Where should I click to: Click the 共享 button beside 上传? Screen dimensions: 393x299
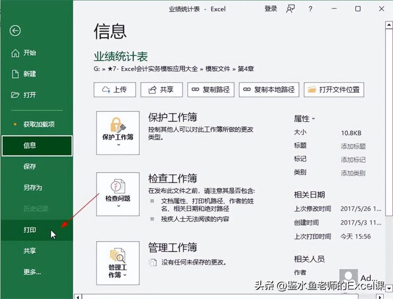pos(161,90)
